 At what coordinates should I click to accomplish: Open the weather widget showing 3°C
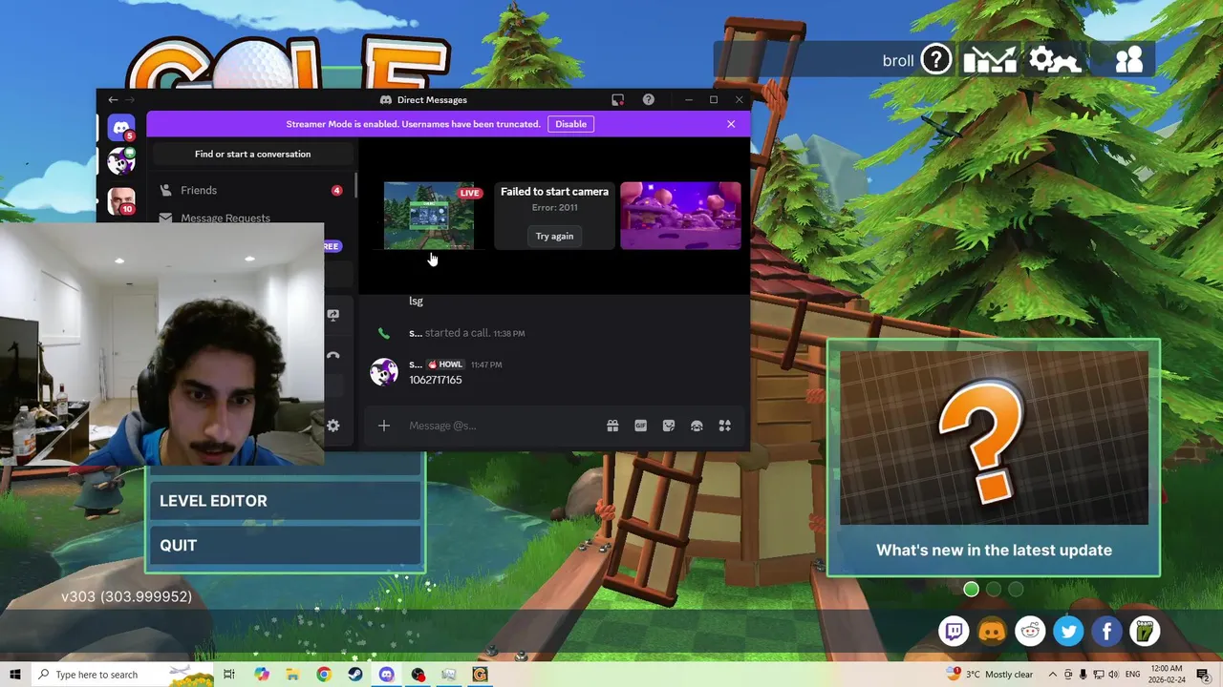coord(991,675)
